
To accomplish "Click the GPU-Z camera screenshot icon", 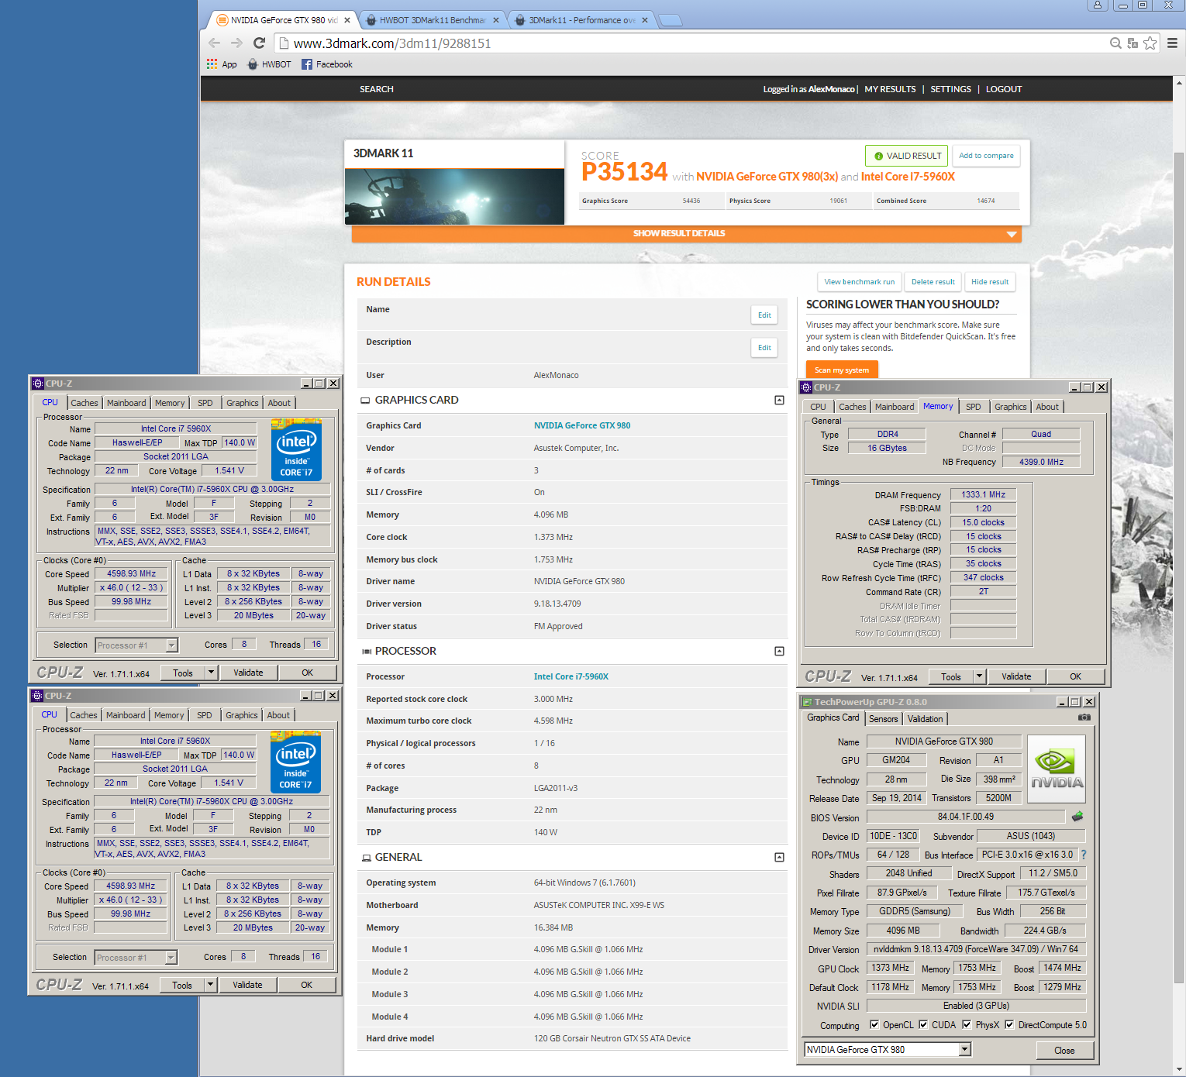I will pos(1084,717).
